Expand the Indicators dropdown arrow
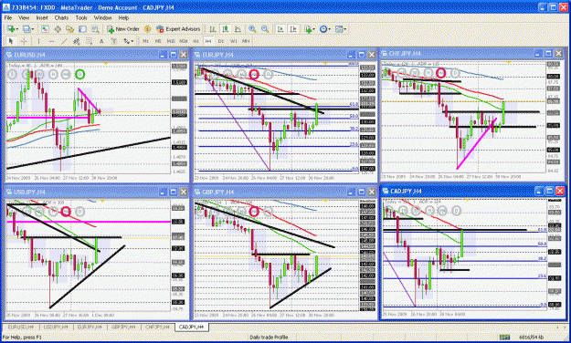 tap(314, 29)
